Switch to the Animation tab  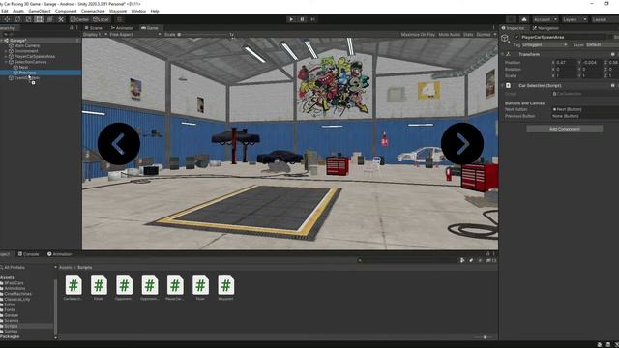tap(60, 254)
